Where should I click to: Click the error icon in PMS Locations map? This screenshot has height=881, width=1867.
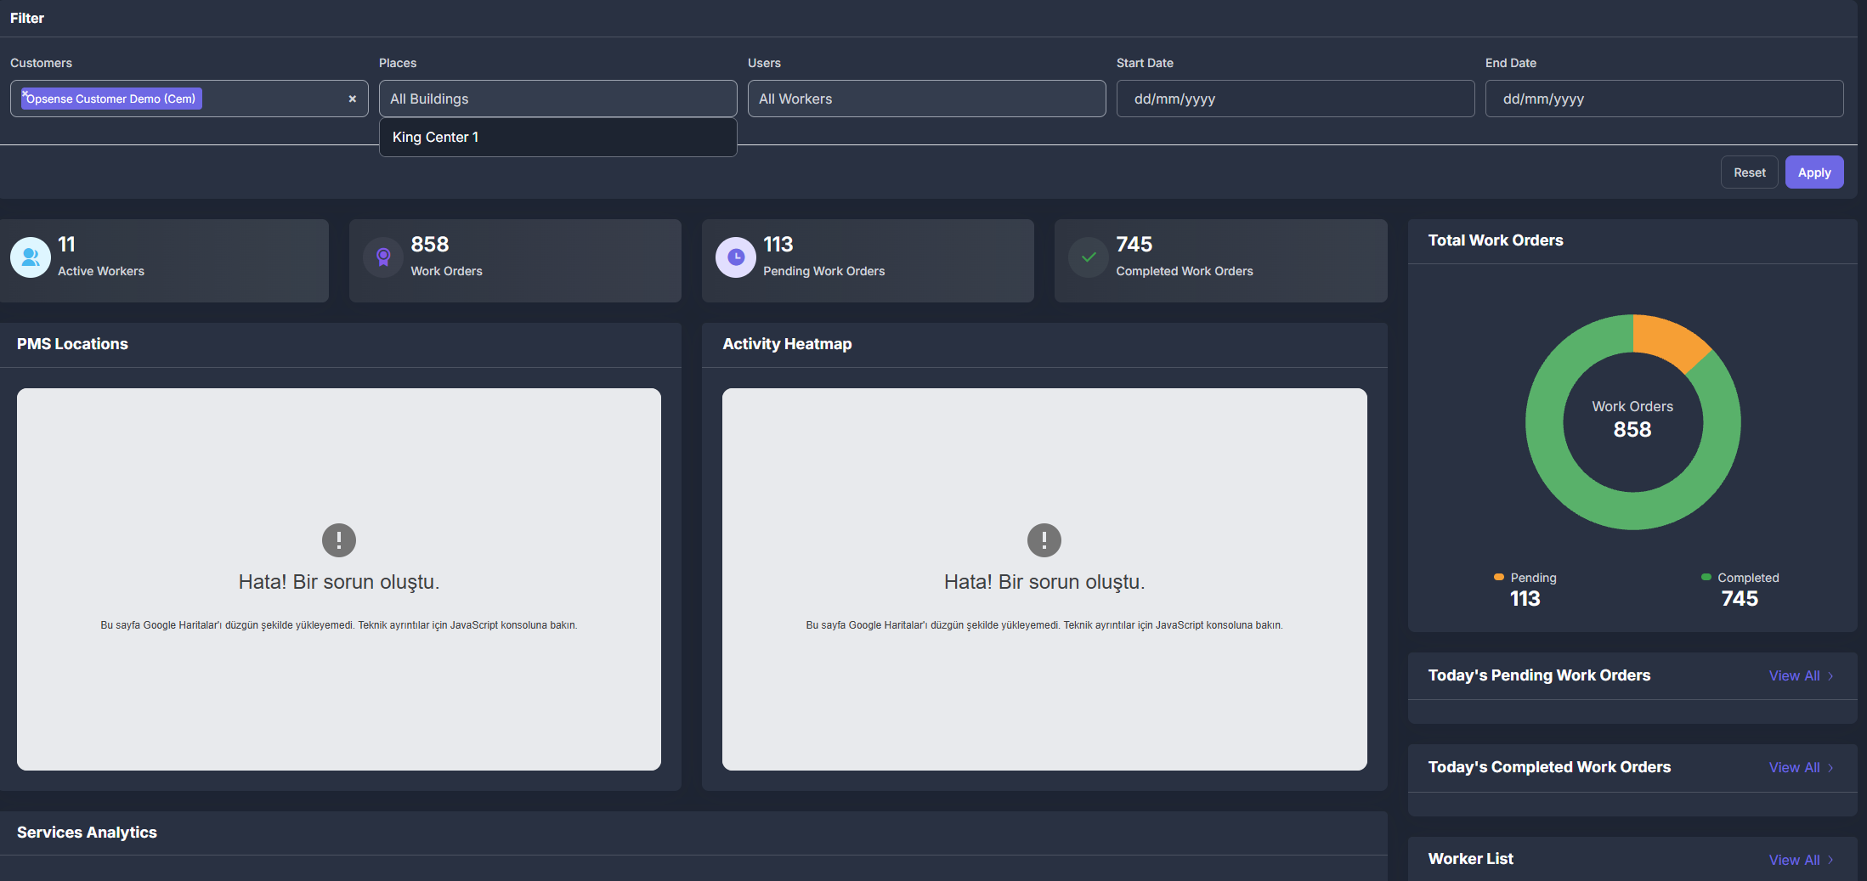pyautogui.click(x=339, y=540)
